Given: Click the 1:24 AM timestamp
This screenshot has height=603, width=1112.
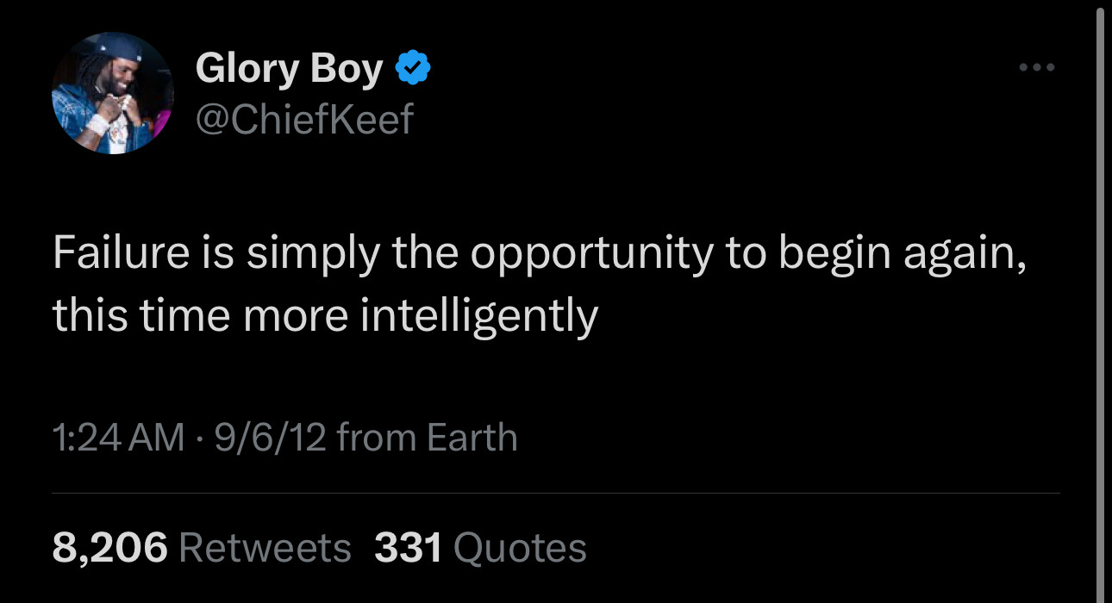Looking at the screenshot, I should 118,438.
